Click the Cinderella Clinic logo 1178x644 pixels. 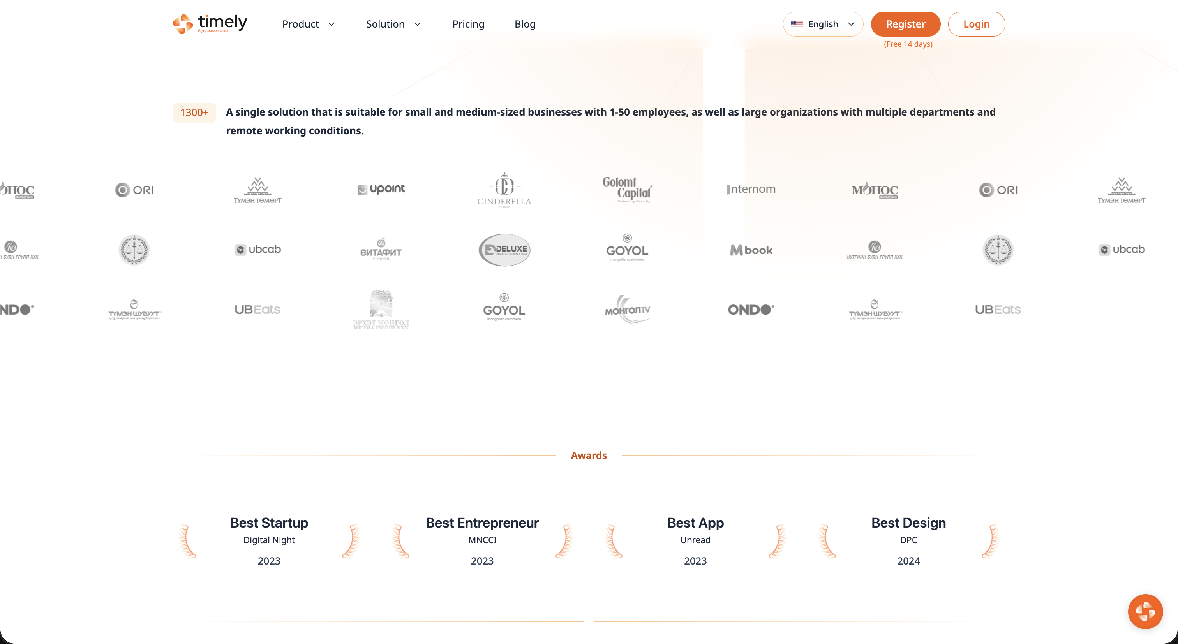click(504, 190)
